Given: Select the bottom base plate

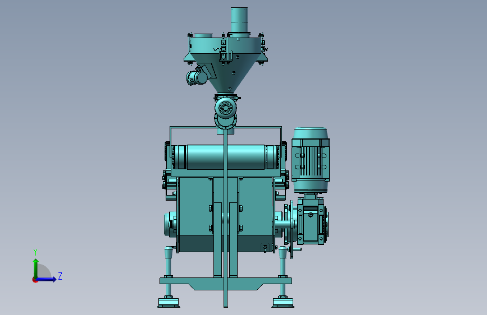Looking at the screenshot, I should [226, 284].
